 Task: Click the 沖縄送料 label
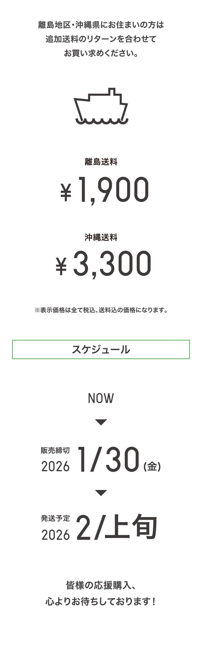coord(101,237)
